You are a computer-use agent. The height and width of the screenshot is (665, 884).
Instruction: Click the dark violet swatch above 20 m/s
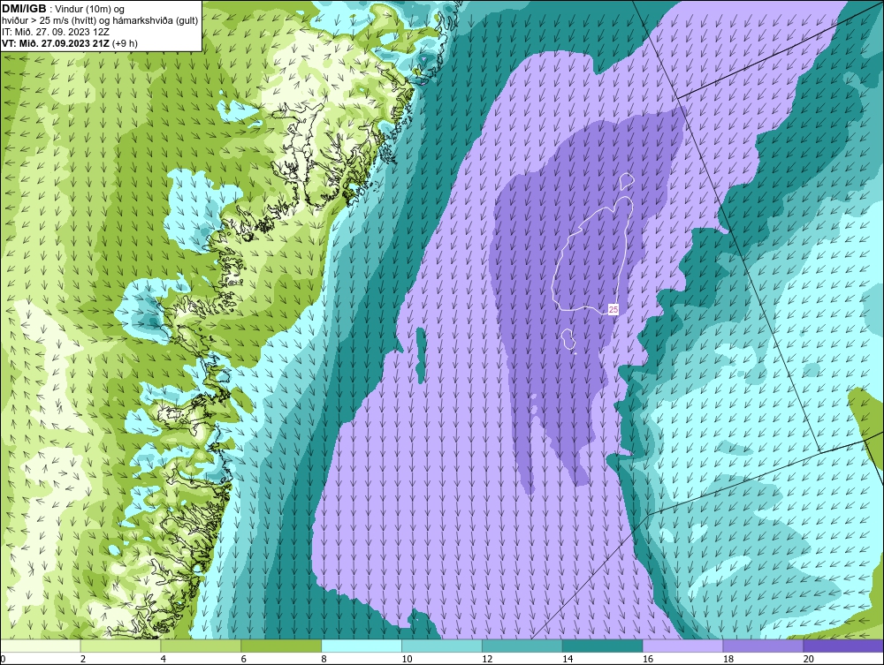[843, 646]
